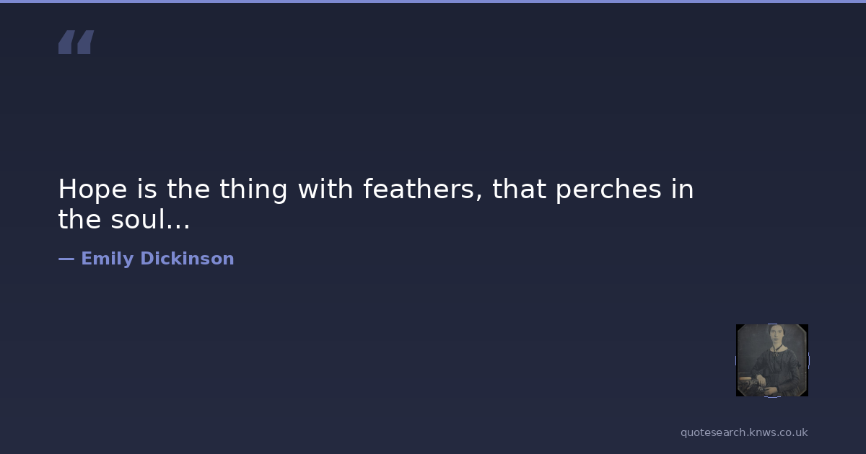Click the word "the" before "thing"

pos(188,190)
